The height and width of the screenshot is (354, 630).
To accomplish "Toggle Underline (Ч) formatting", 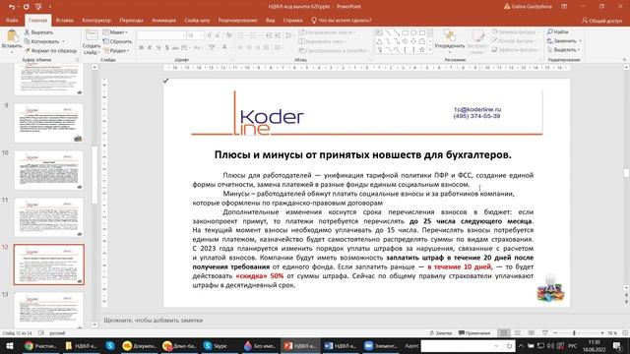I will 158,48.
